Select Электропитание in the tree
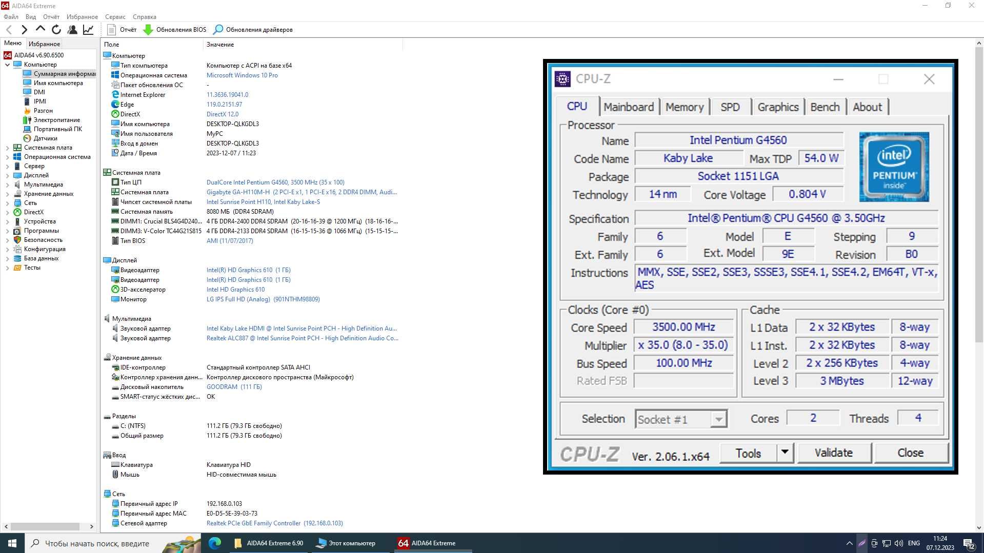 [56, 120]
